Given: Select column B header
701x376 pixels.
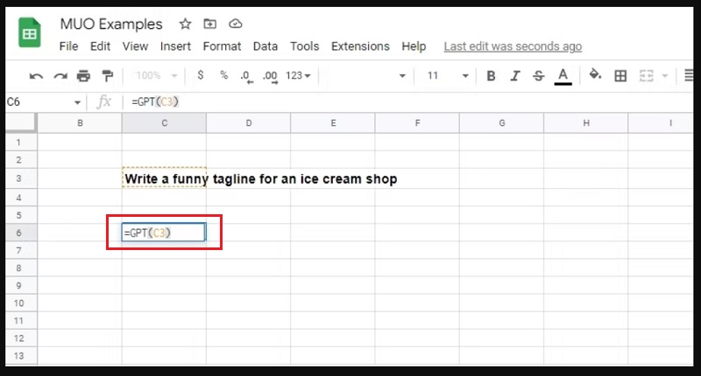Looking at the screenshot, I should pyautogui.click(x=80, y=123).
